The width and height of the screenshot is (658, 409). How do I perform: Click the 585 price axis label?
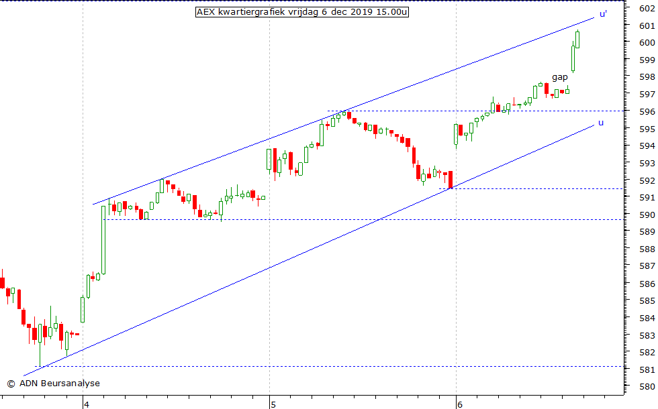coord(647,300)
